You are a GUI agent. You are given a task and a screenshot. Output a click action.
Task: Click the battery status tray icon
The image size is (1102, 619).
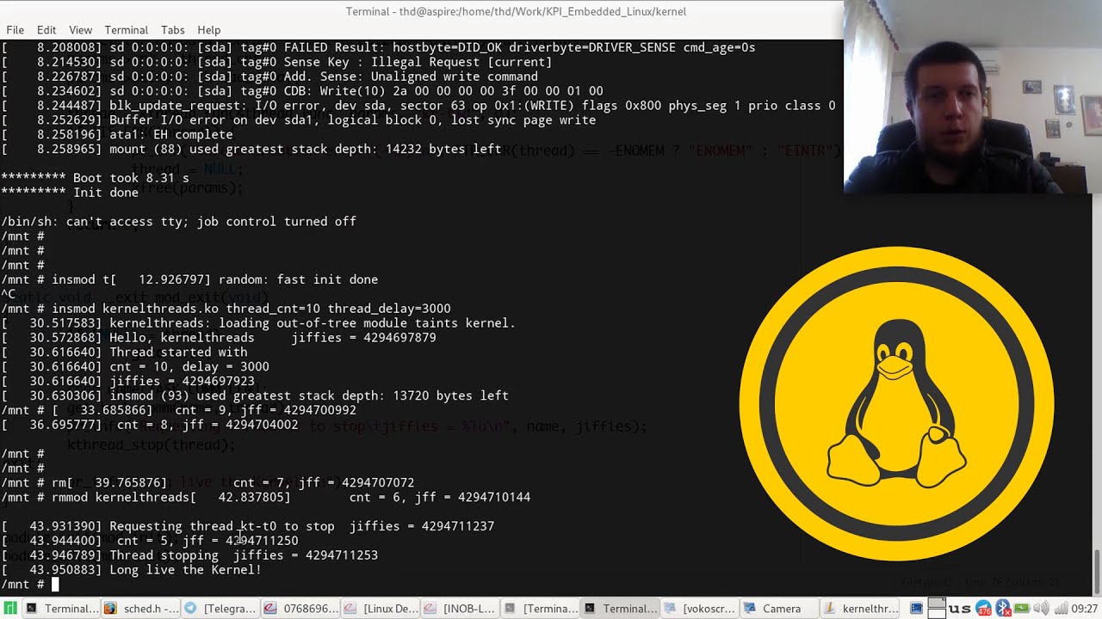click(x=1022, y=608)
